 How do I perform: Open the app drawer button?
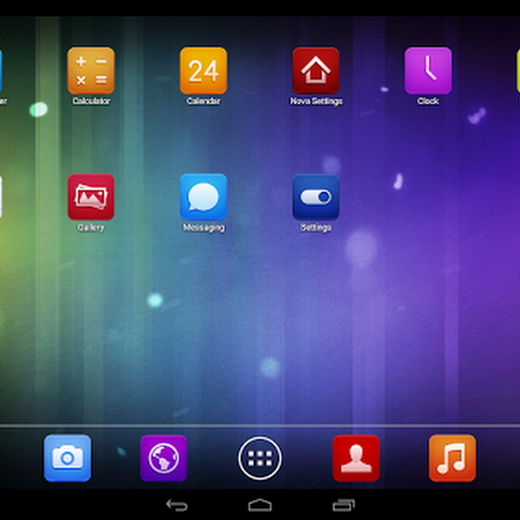click(x=259, y=458)
